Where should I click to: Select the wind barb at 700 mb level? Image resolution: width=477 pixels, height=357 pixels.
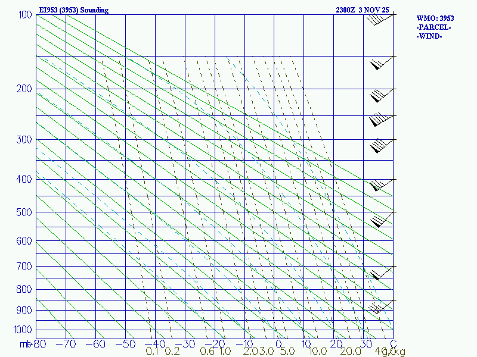tap(382, 273)
